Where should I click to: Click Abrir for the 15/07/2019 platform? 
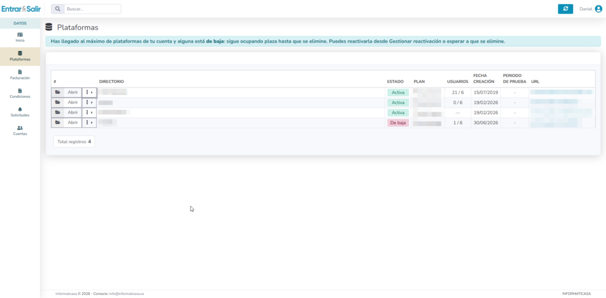click(73, 92)
